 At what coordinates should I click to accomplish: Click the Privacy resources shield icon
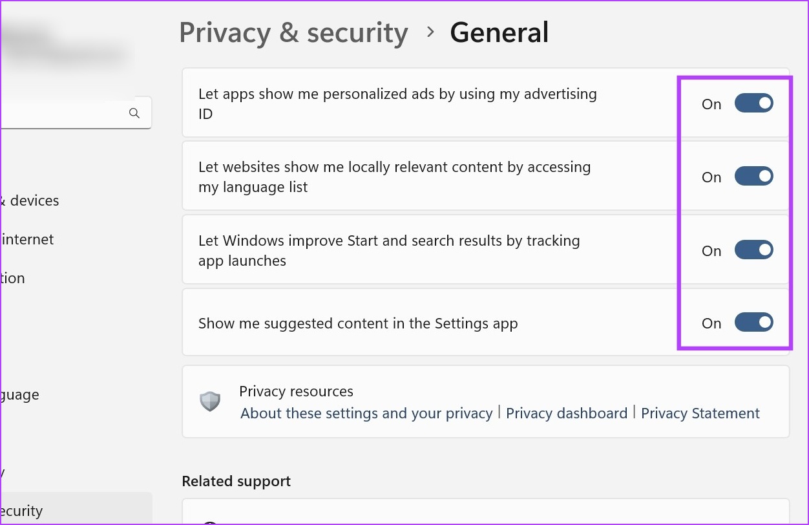210,402
